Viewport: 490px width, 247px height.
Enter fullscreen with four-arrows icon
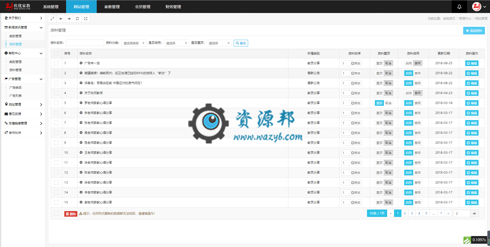86,19
